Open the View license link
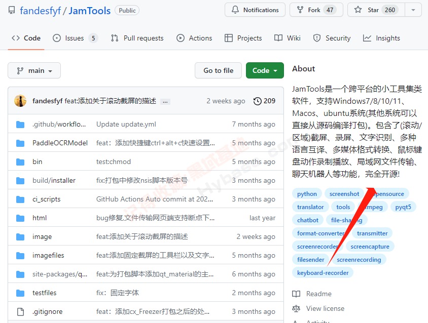428x323 pixels. pyautogui.click(x=318, y=308)
